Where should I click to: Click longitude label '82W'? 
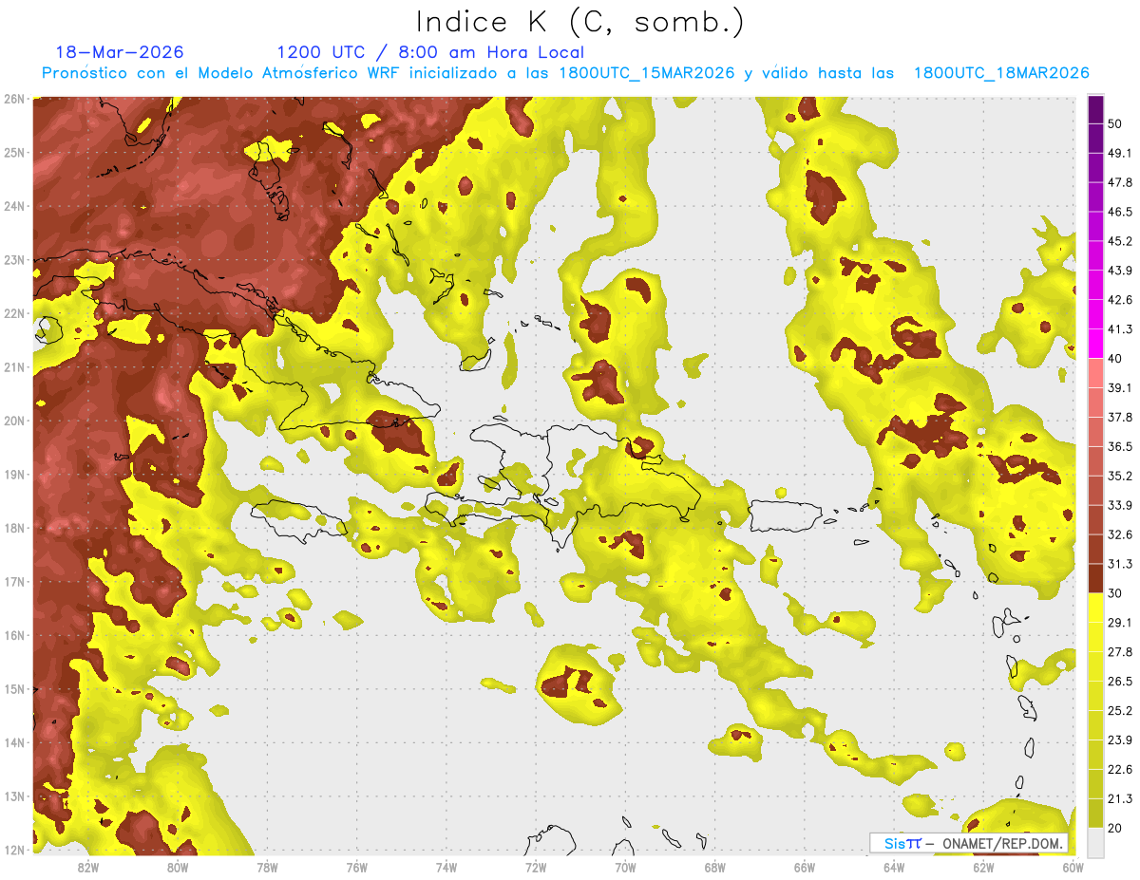[x=87, y=868]
